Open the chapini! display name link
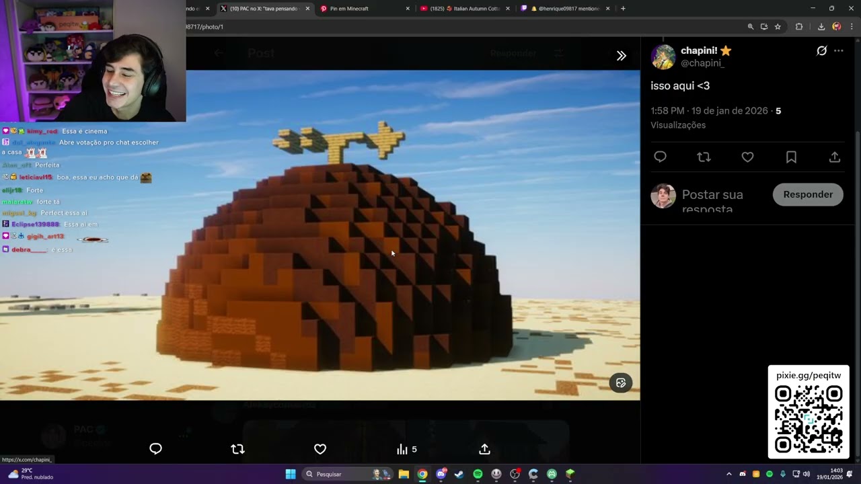This screenshot has width=861, height=484. (x=706, y=50)
